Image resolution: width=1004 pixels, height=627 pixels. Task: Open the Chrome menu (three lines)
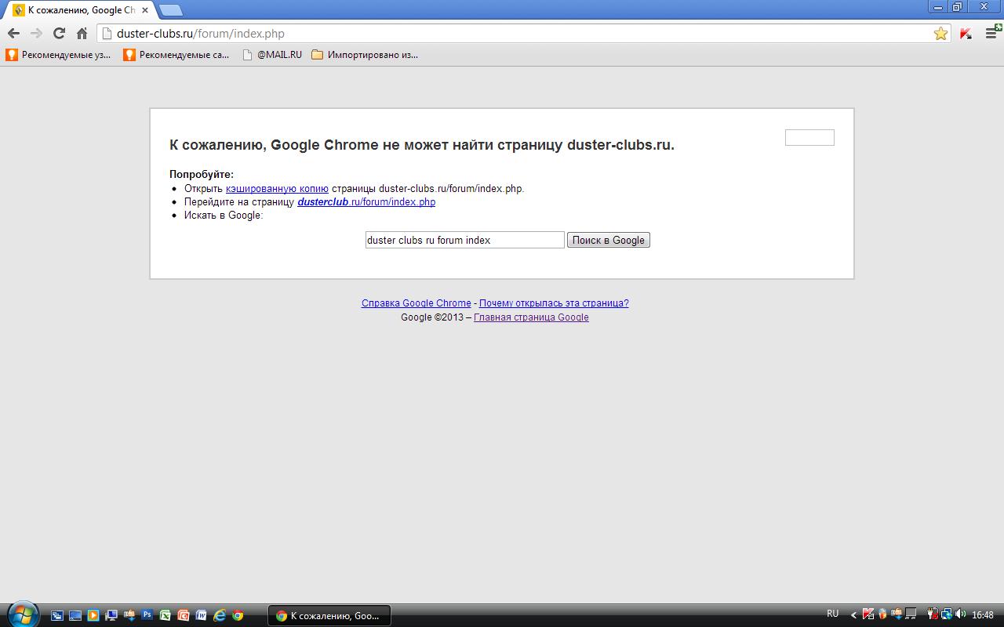[x=992, y=33]
